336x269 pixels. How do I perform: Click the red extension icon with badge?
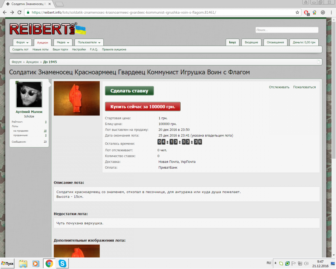[x=306, y=12]
